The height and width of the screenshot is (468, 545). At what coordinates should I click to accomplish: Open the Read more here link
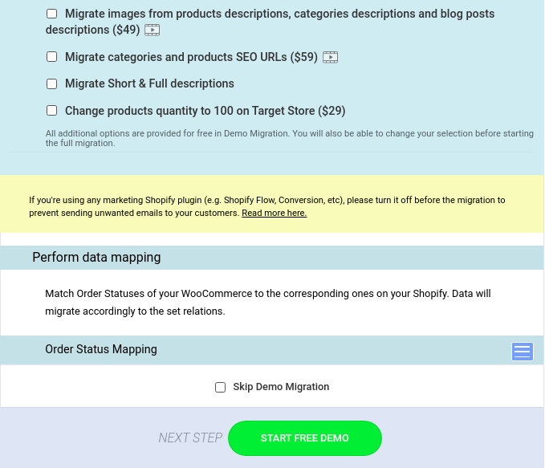(x=274, y=214)
